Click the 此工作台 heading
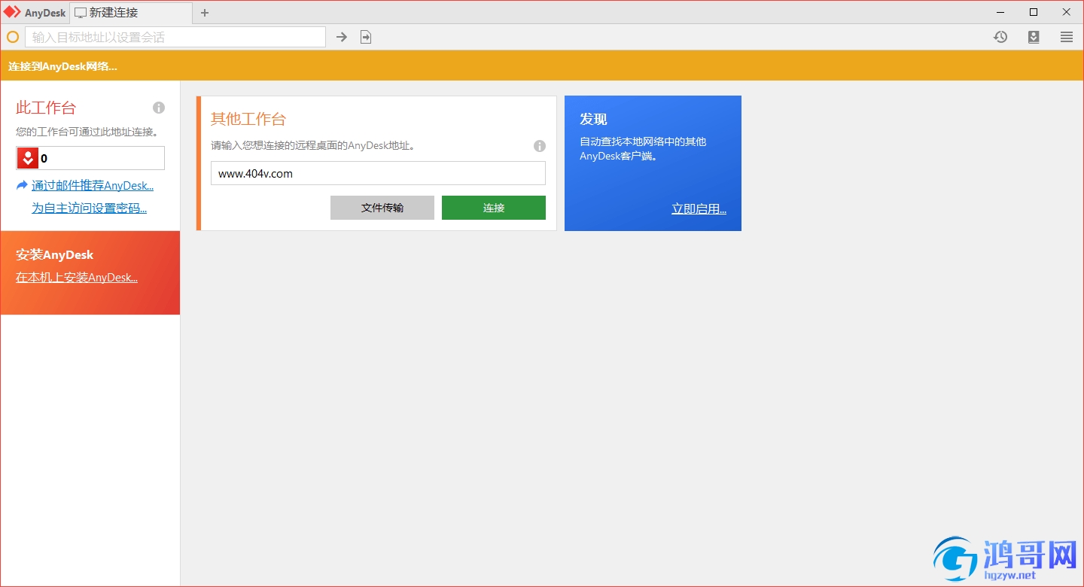 pyautogui.click(x=46, y=108)
